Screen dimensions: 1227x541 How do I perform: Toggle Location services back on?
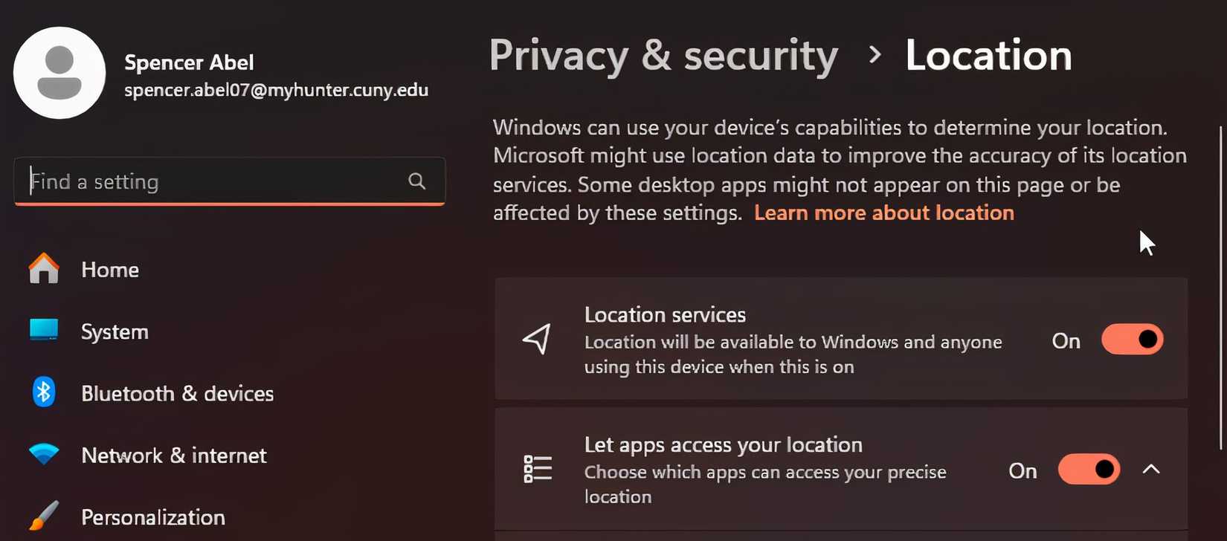[x=1132, y=339]
